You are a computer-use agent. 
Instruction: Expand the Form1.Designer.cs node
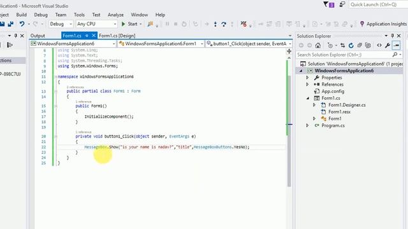coord(314,105)
